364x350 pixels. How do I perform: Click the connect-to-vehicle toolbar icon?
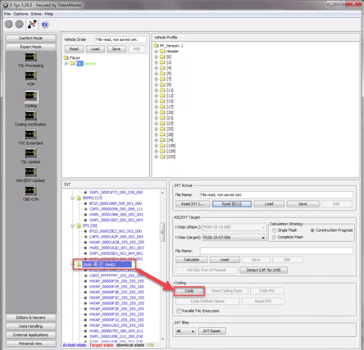[32, 24]
